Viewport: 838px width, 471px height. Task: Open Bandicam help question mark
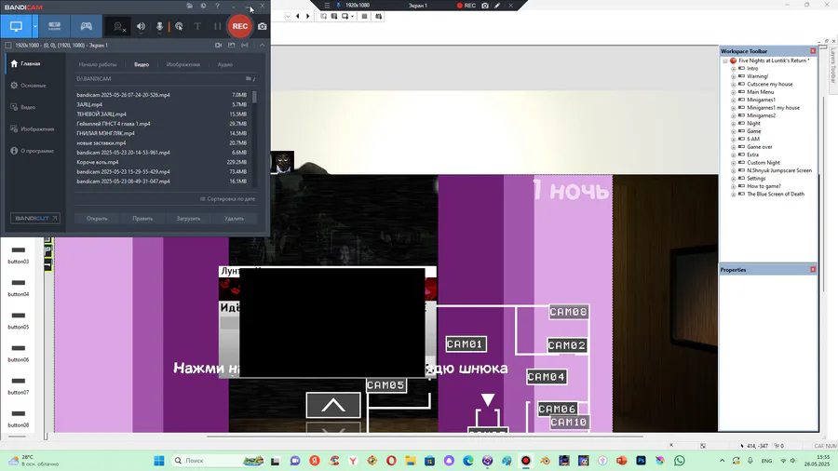(x=217, y=6)
